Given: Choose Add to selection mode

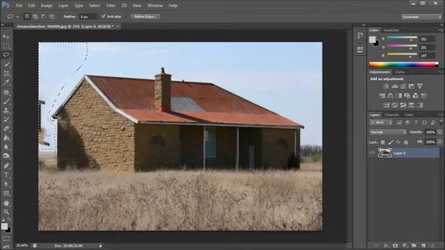Looking at the screenshot, I should click(35, 17).
